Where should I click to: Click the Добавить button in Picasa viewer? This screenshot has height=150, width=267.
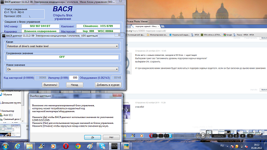pyautogui.click(x=219, y=136)
